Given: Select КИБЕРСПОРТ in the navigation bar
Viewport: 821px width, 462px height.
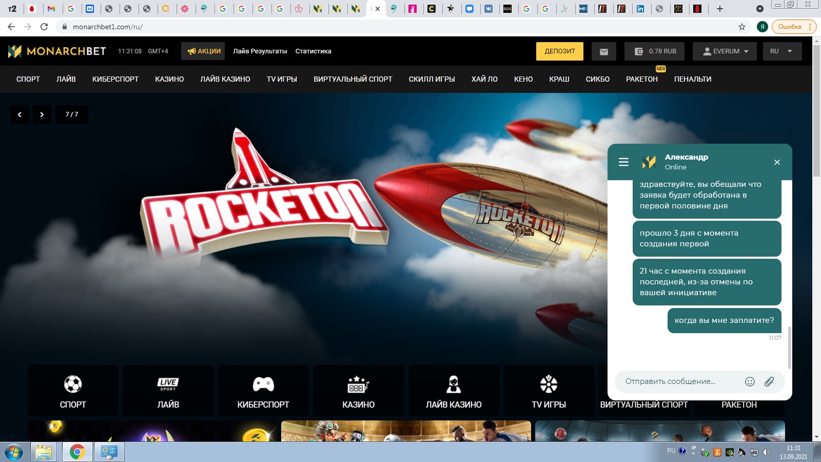Looking at the screenshot, I should pyautogui.click(x=115, y=79).
